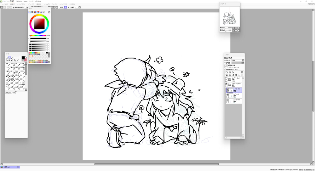Click the color wheel mode icon
Viewport: 315px width, 171px height.
pyautogui.click(x=30, y=12)
